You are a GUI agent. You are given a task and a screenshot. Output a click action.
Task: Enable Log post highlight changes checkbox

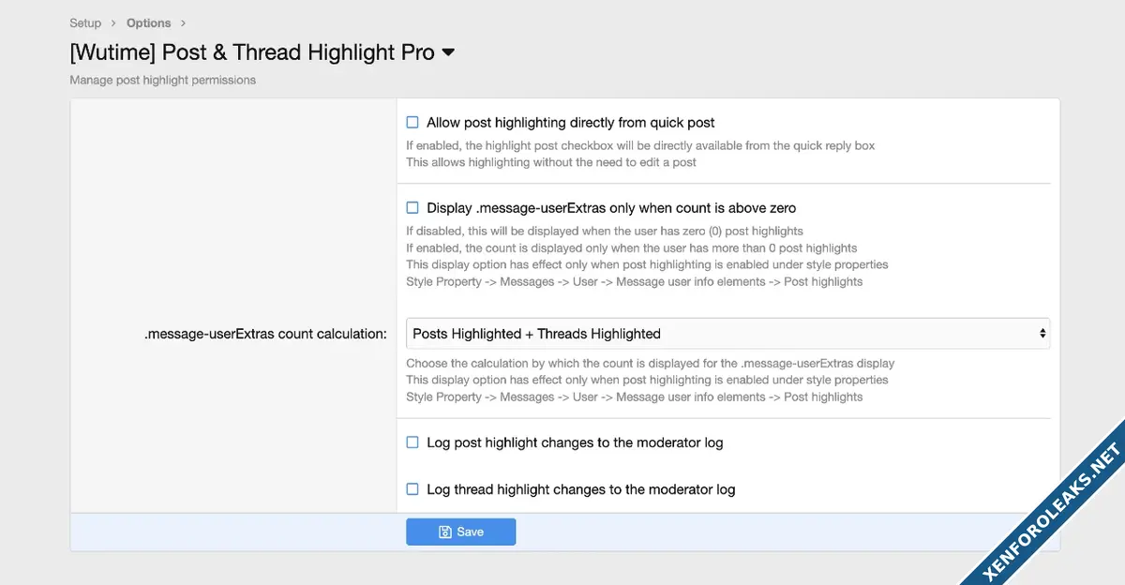point(412,442)
